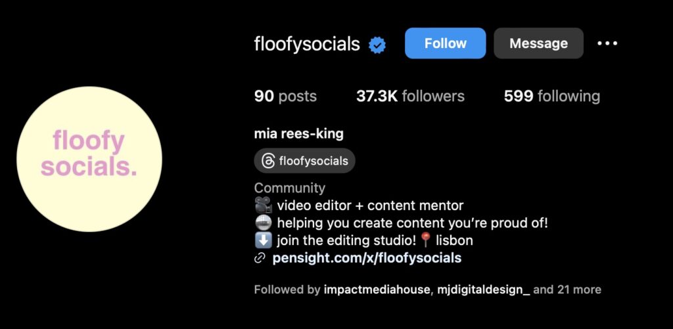Click the link chain icon
Screen dimensions: 673x329
tap(259, 258)
